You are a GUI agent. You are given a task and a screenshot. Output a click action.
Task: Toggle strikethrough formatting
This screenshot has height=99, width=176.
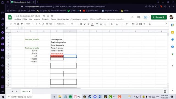click(88, 24)
